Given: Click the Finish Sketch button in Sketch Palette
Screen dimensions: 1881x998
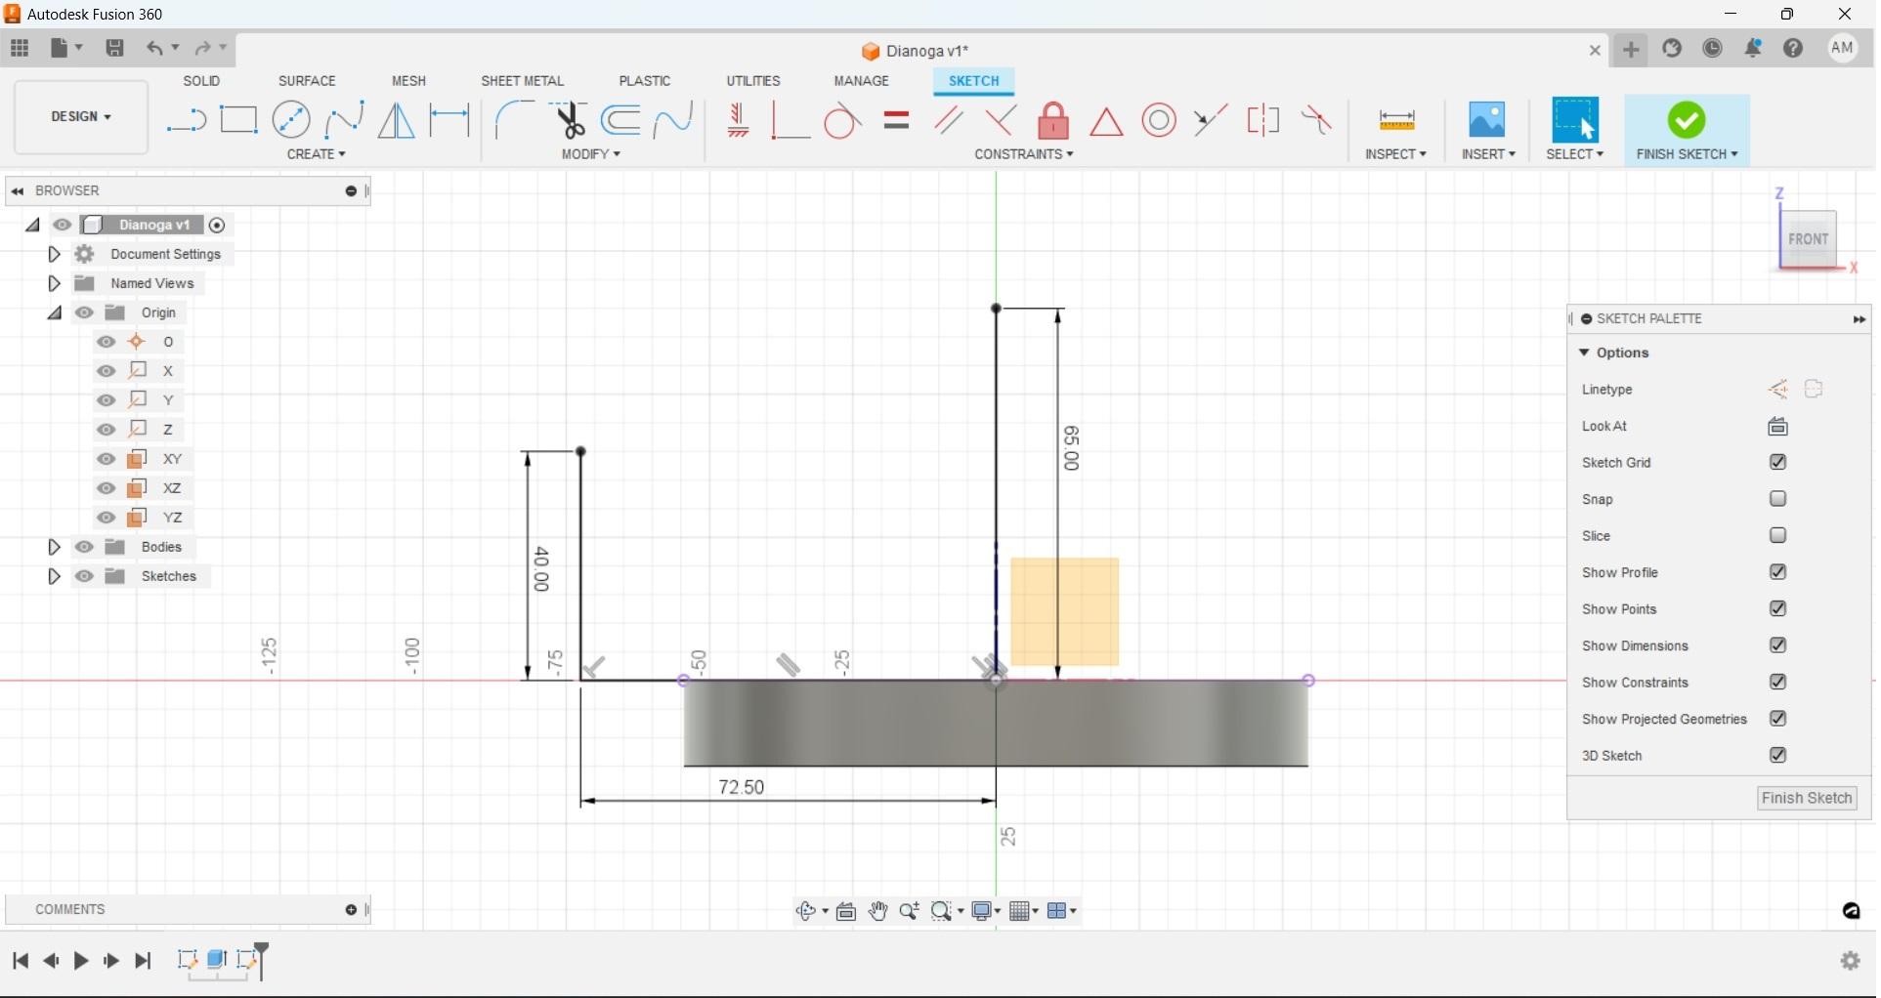Looking at the screenshot, I should 1808,799.
